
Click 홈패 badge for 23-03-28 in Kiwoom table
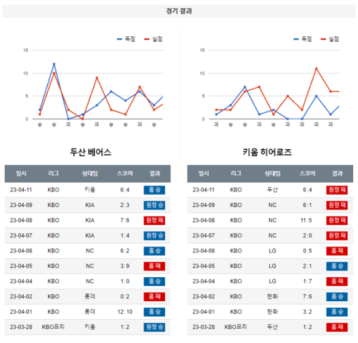337,327
